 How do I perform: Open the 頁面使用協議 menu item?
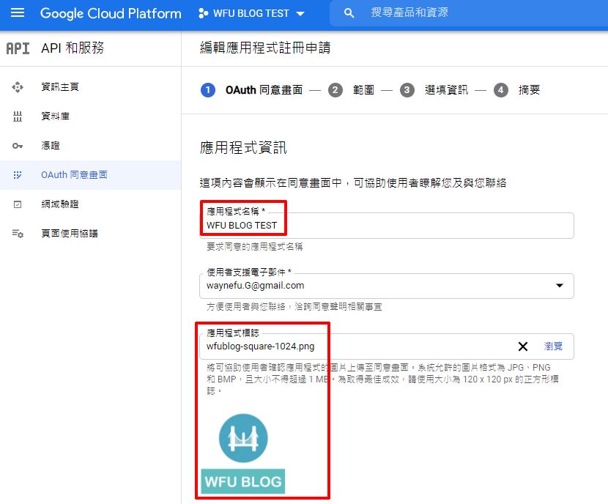(90, 234)
